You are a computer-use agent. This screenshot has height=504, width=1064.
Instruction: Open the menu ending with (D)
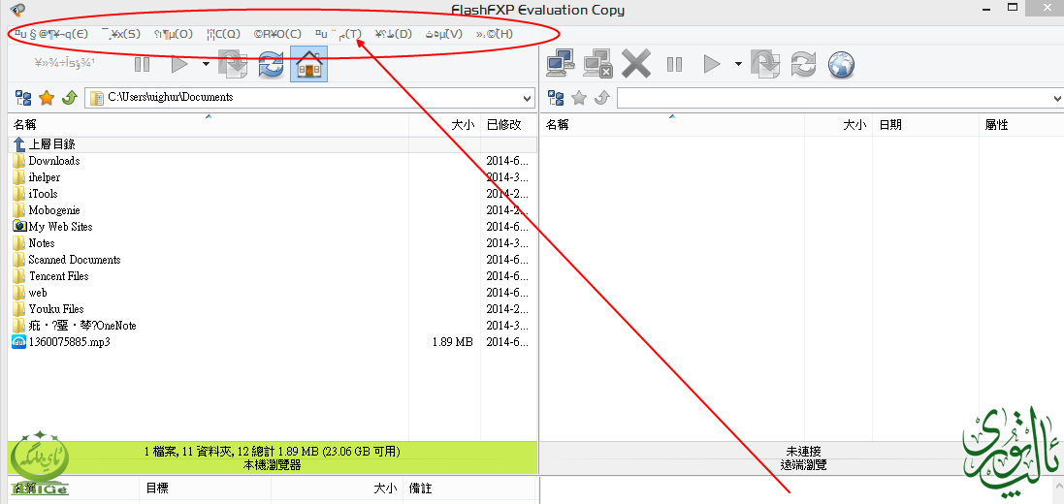point(394,34)
